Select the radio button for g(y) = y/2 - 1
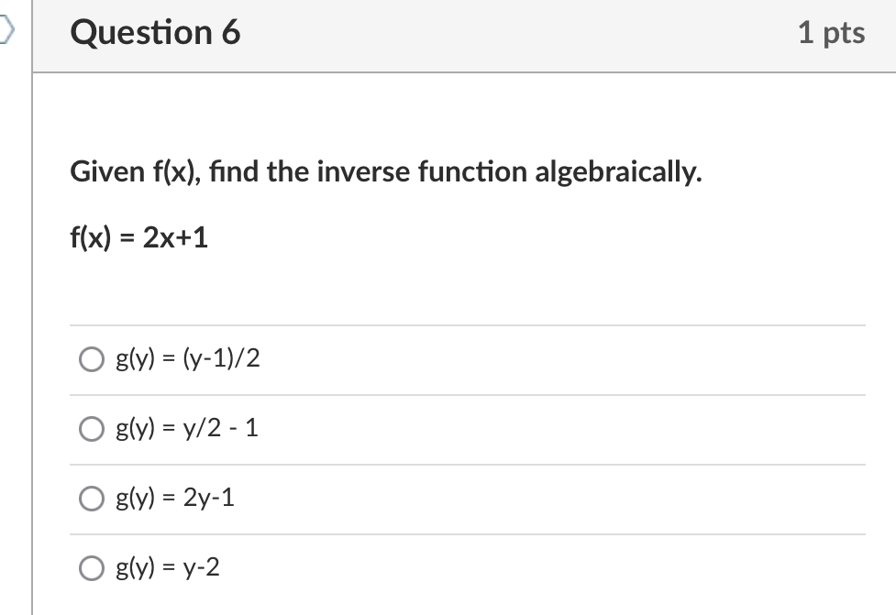Screen dimensions: 896x615 point(92,428)
